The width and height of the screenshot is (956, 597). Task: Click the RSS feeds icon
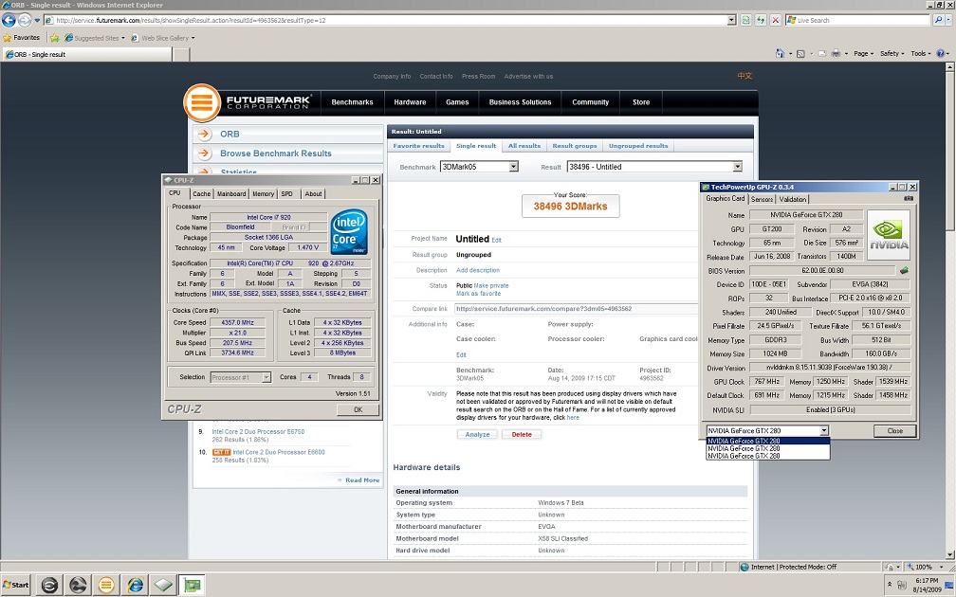pyautogui.click(x=800, y=54)
